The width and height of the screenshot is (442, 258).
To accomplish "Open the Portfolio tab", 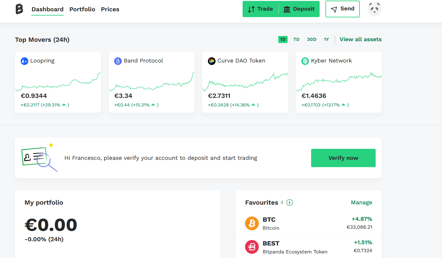I will 82,9.
